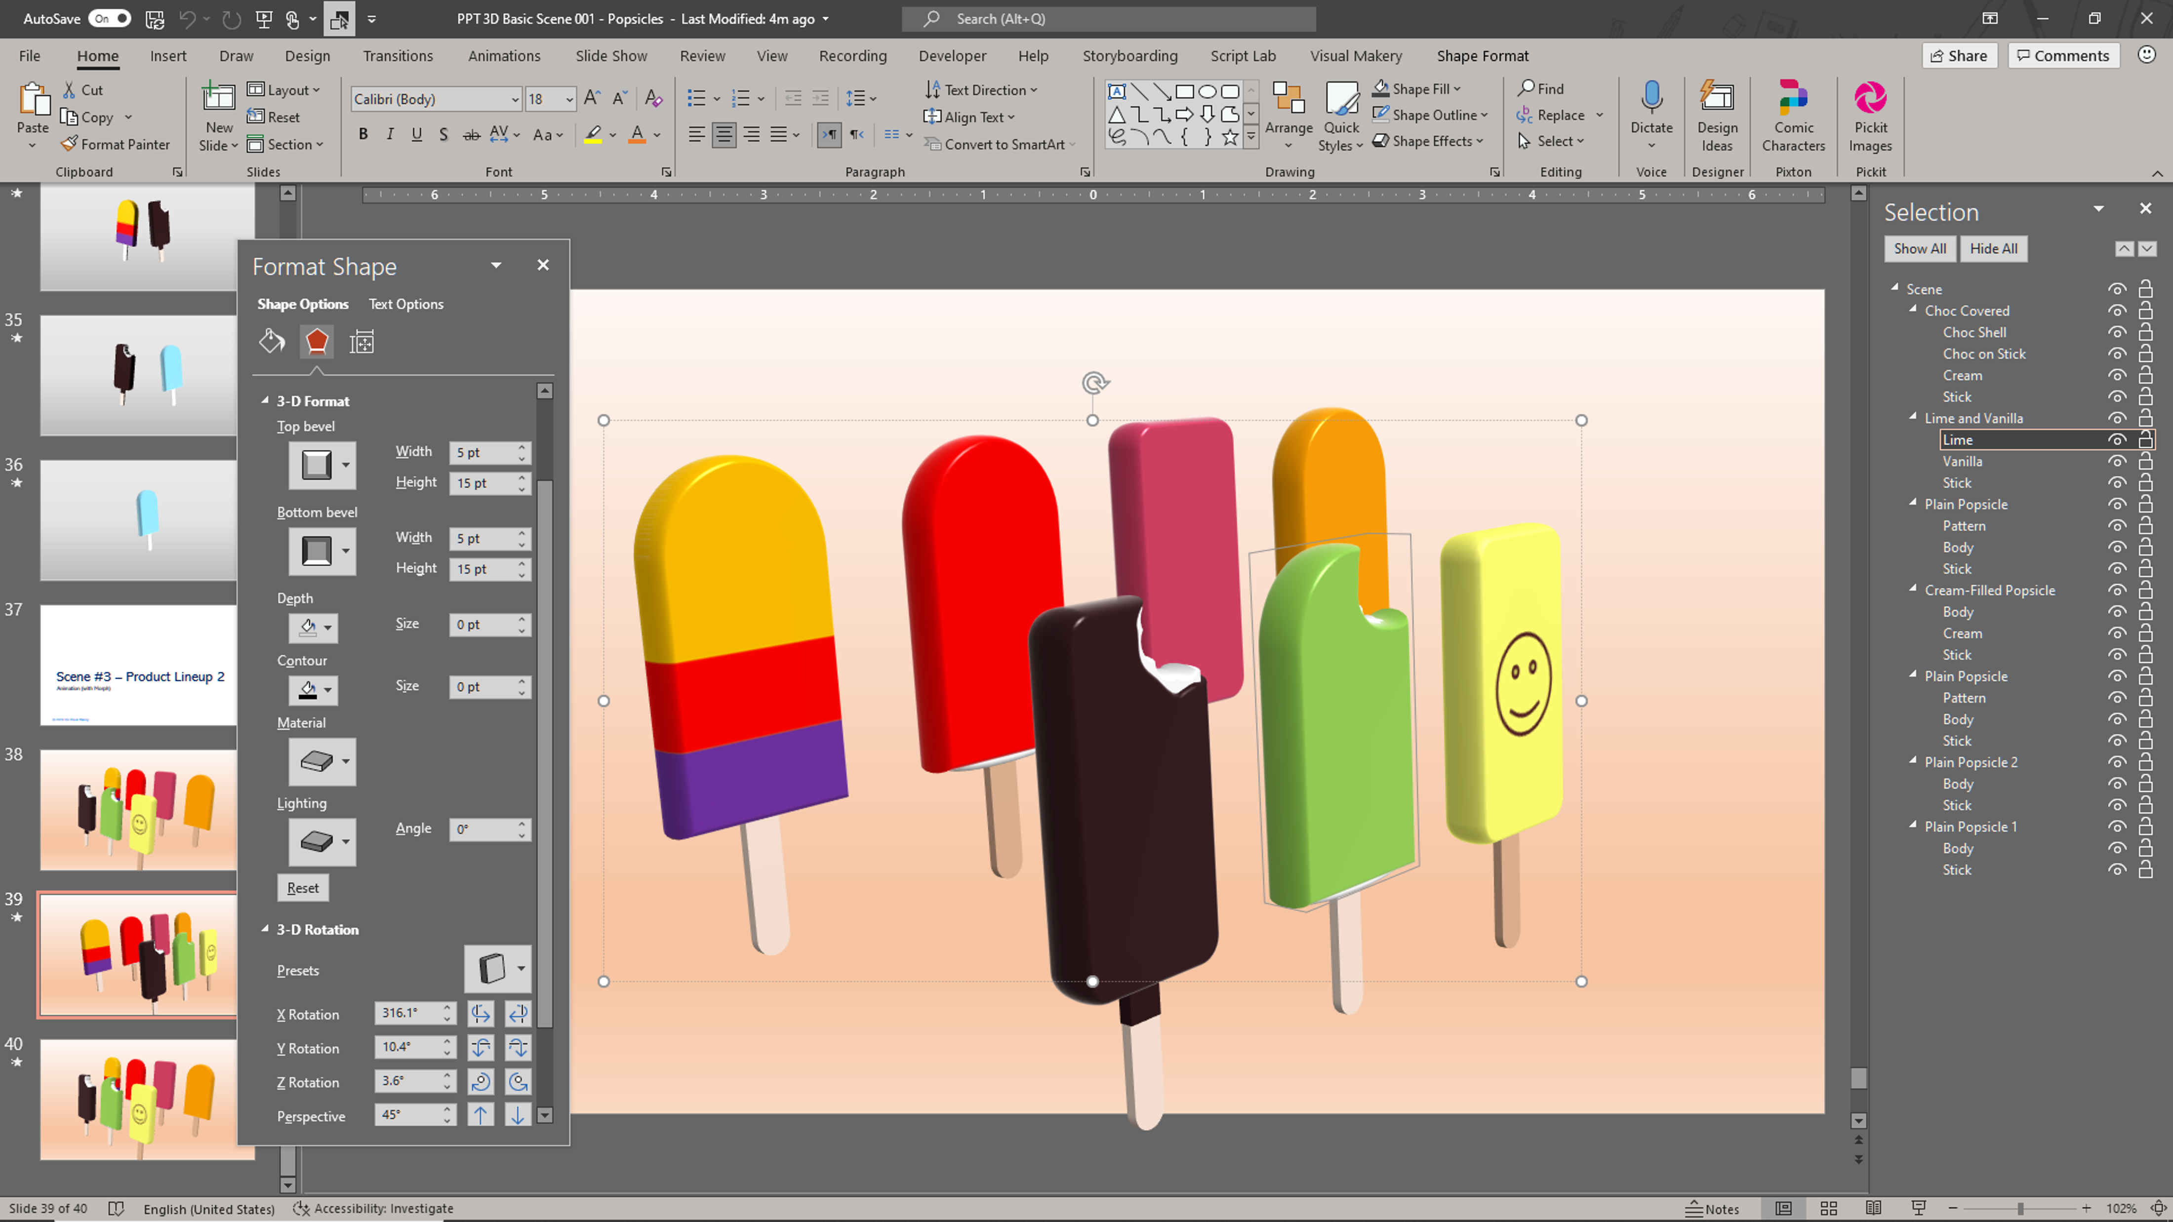Click the Hide All button
2173x1222 pixels.
[x=1992, y=248]
